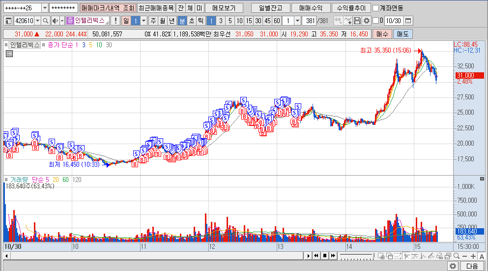The height and width of the screenshot is (271, 488).
Task: Click the save chart floppy disk icon
Action: (357, 21)
